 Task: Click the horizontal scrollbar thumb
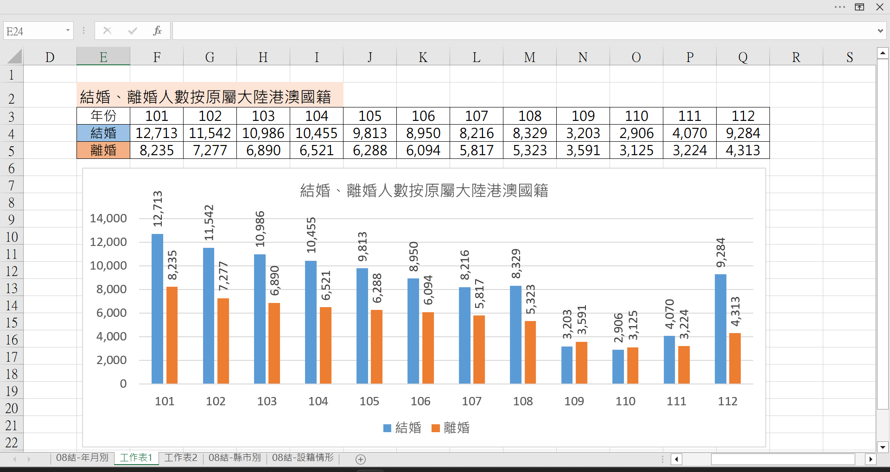tap(783, 459)
